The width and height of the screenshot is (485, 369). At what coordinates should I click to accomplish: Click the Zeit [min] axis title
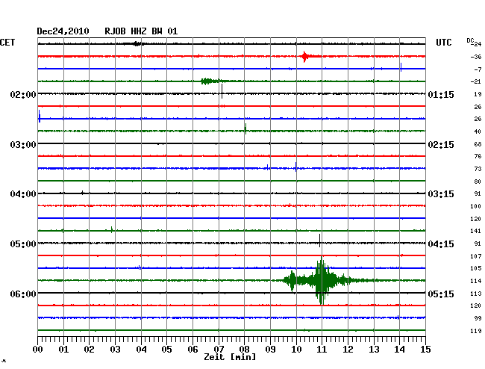pos(230,357)
